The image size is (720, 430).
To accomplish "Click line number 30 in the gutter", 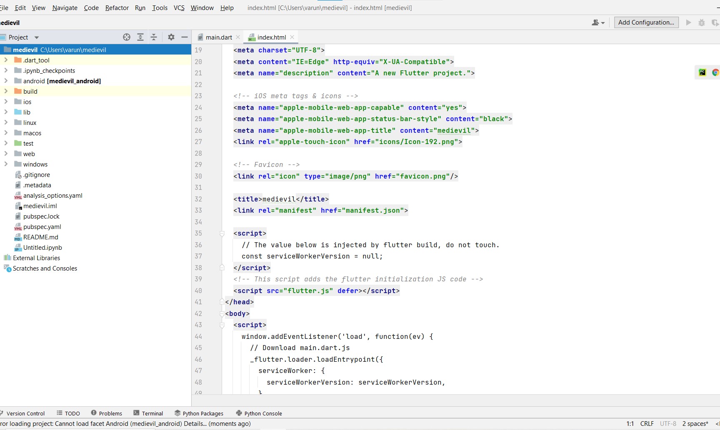I will pos(198,176).
